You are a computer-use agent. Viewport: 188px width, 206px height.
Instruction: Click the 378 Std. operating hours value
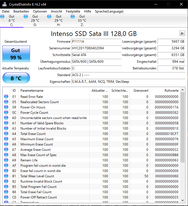[x=172, y=68]
